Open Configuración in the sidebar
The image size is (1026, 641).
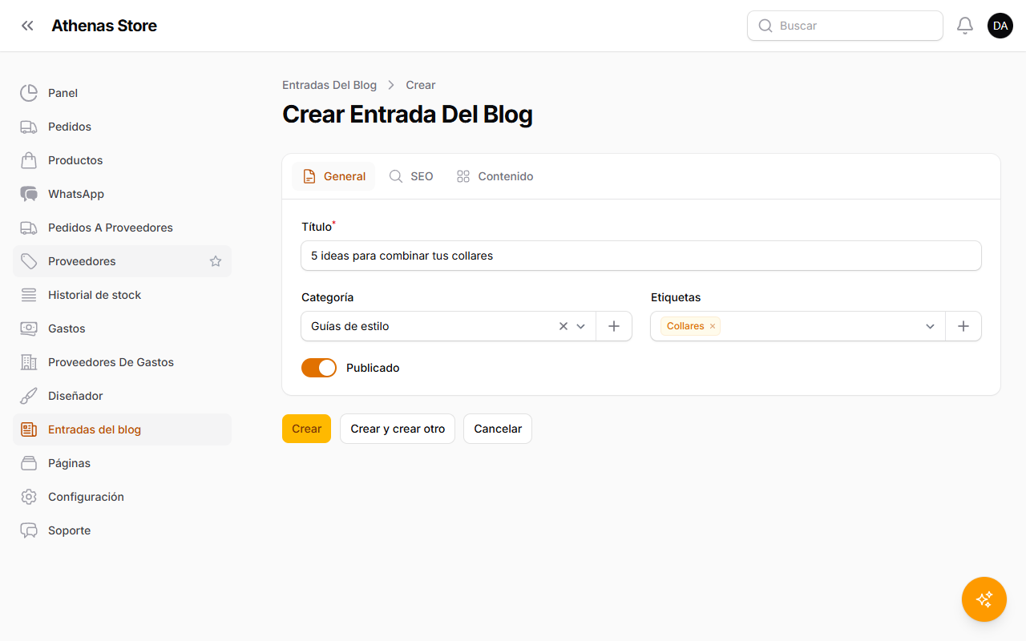(122, 497)
